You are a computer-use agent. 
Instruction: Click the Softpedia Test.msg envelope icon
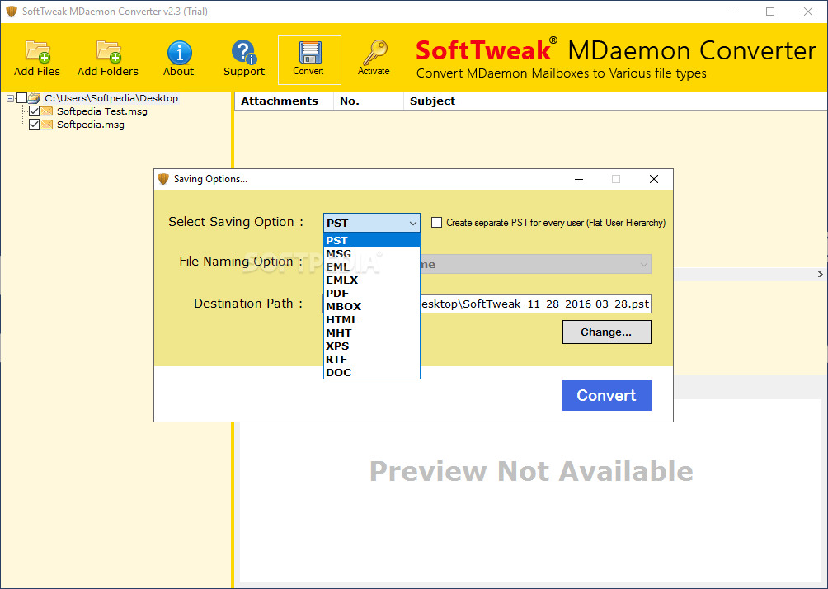click(47, 111)
